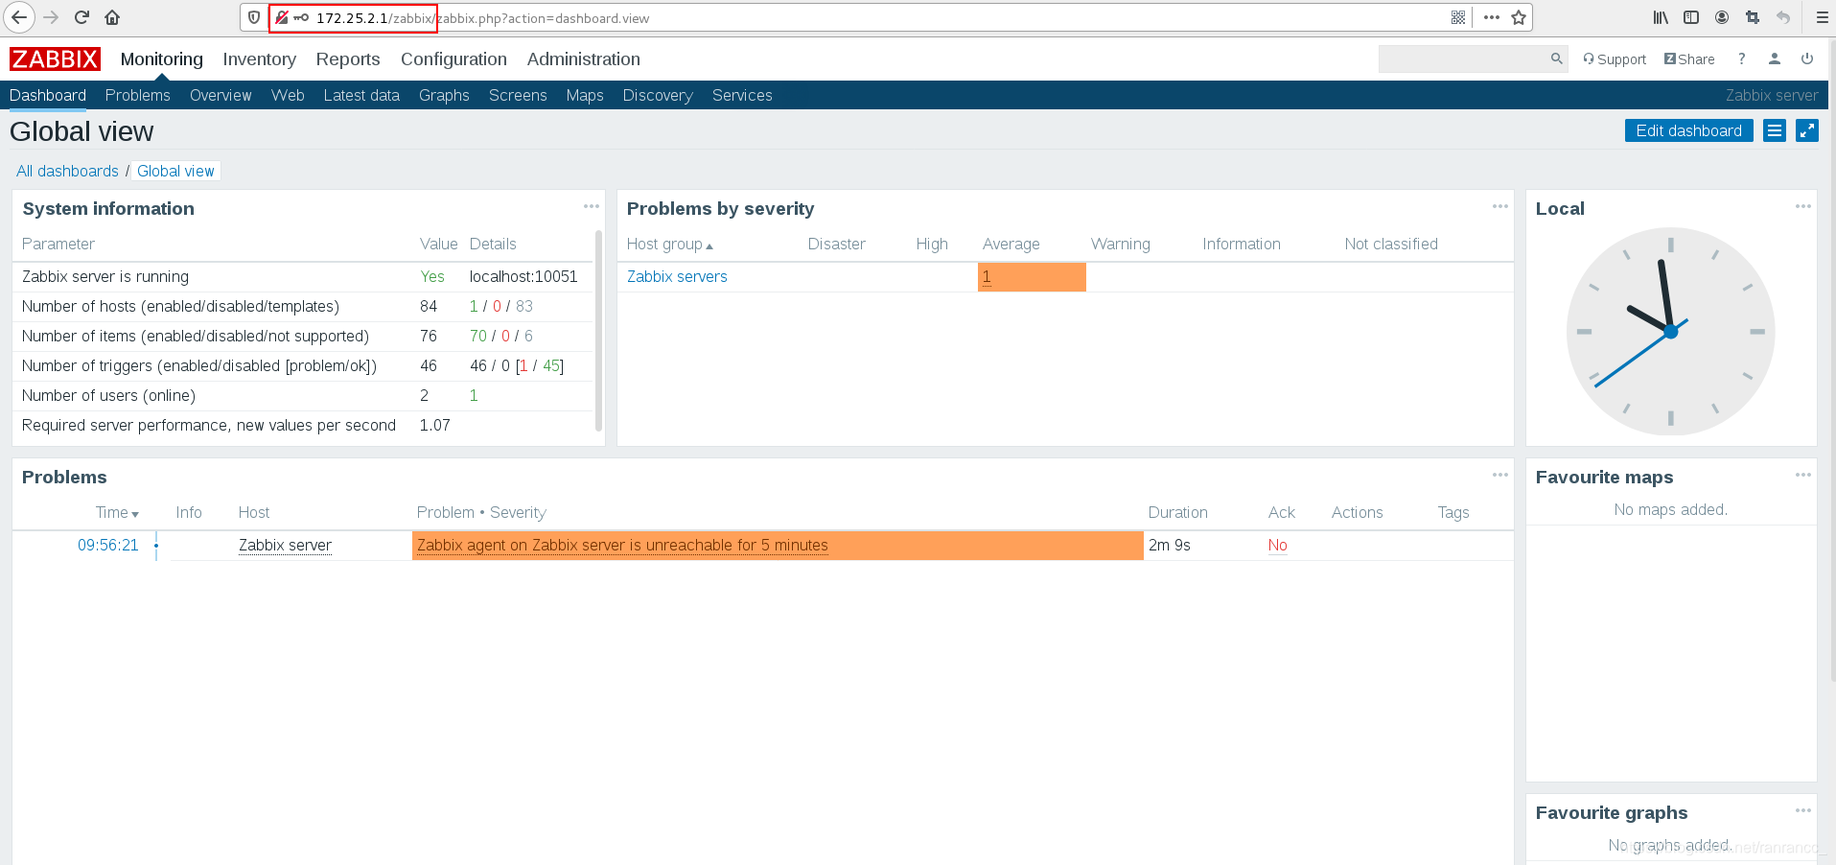Click the Edit dashboard button
The image size is (1836, 865).
coord(1688,130)
